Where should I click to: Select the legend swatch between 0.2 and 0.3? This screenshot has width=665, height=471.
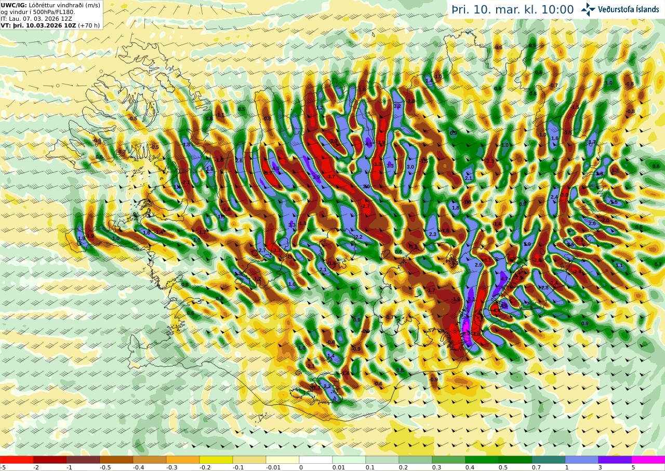coord(416,460)
